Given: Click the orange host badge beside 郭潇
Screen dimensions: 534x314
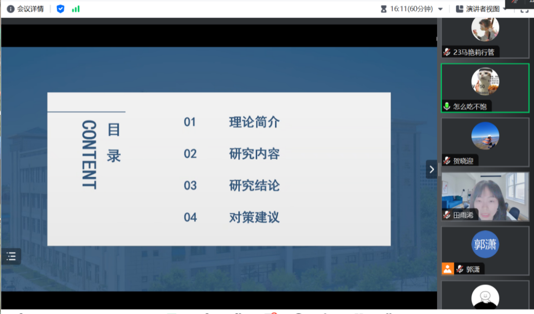Looking at the screenshot, I should [x=447, y=269].
